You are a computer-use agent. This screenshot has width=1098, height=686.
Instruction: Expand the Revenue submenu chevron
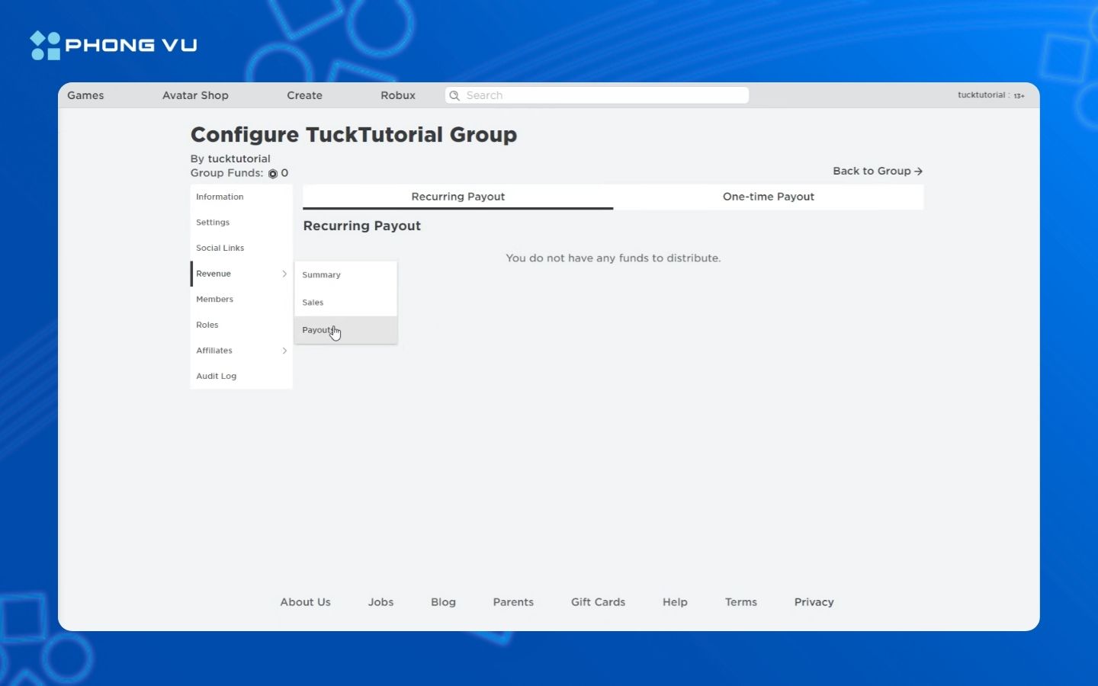point(284,274)
